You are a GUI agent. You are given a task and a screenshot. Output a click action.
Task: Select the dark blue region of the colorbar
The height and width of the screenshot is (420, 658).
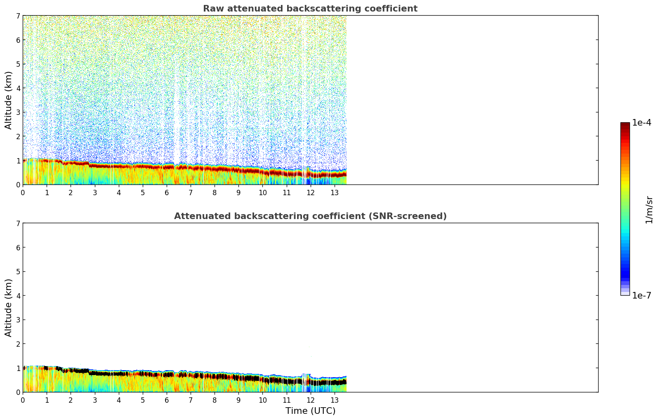pos(625,272)
